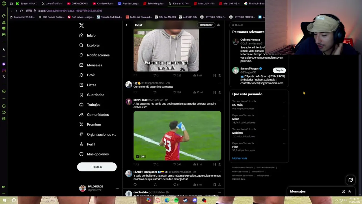
Task: Open Windows Start menu
Action: point(4,200)
